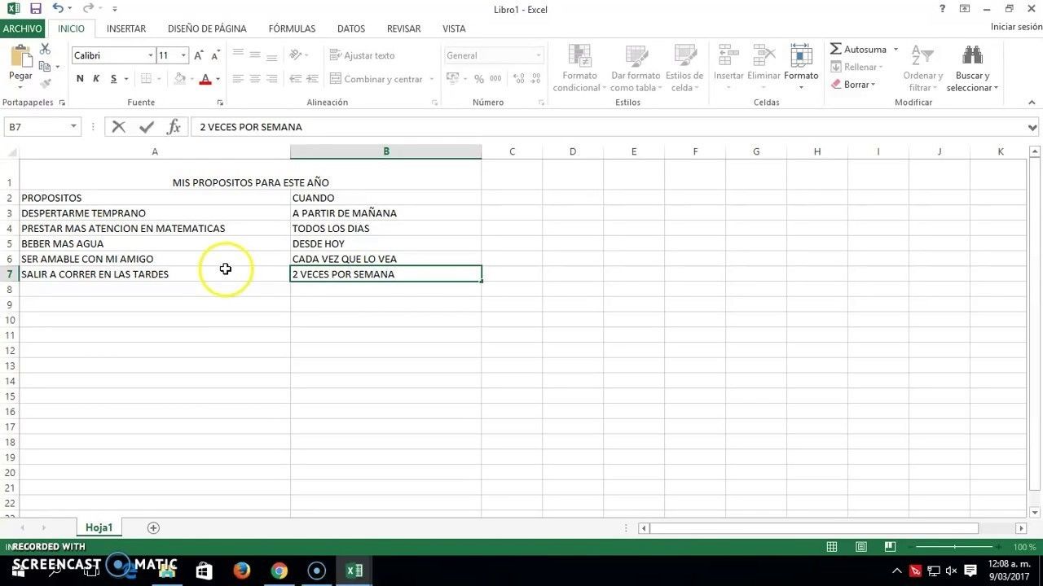
Task: Click the zoom in plus button
Action: (999, 547)
